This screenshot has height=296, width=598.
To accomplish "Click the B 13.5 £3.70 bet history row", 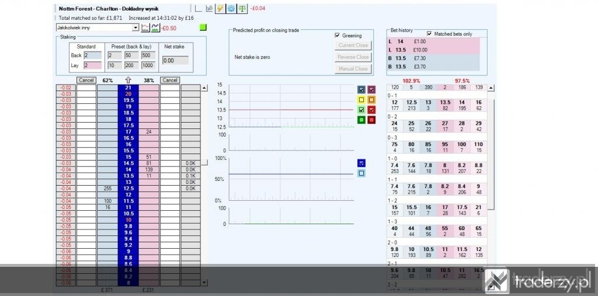I will click(433, 67).
